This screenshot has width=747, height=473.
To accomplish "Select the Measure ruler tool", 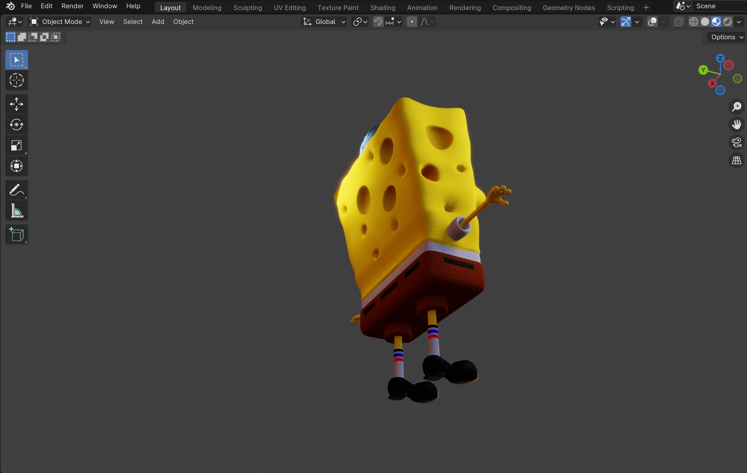I will 17,210.
